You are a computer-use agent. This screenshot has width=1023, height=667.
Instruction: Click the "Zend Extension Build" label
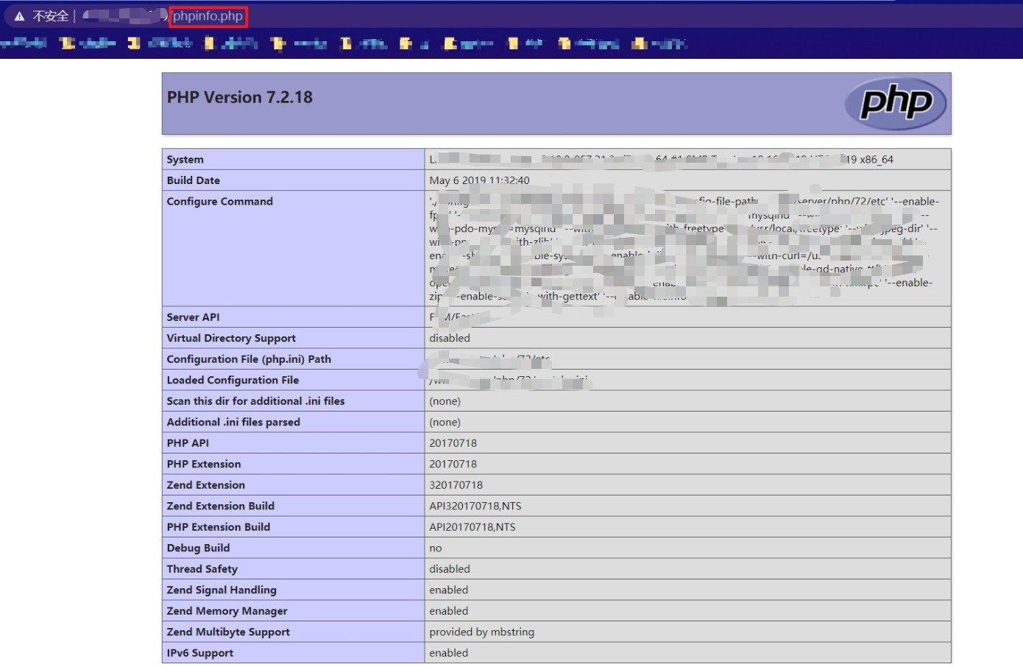(221, 507)
